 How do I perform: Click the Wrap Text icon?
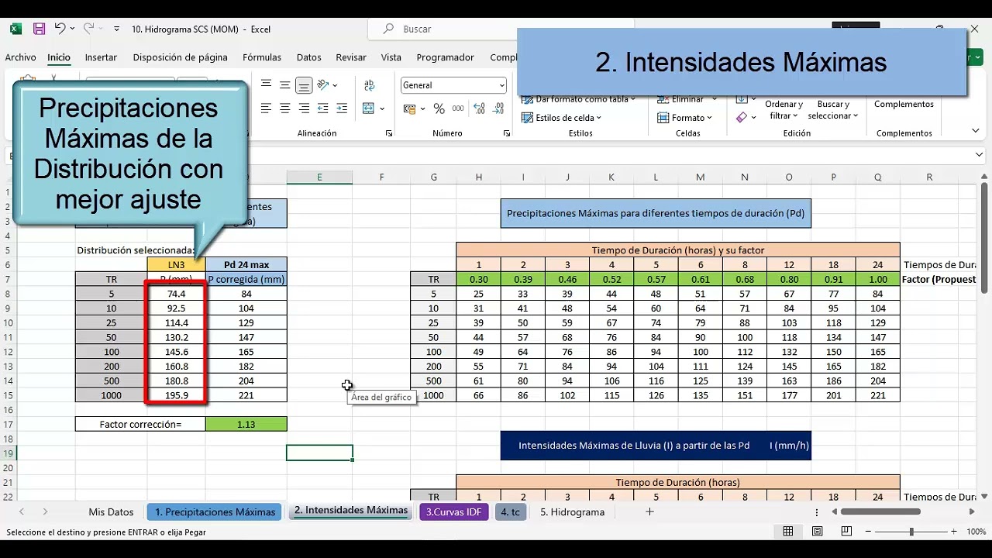(370, 85)
